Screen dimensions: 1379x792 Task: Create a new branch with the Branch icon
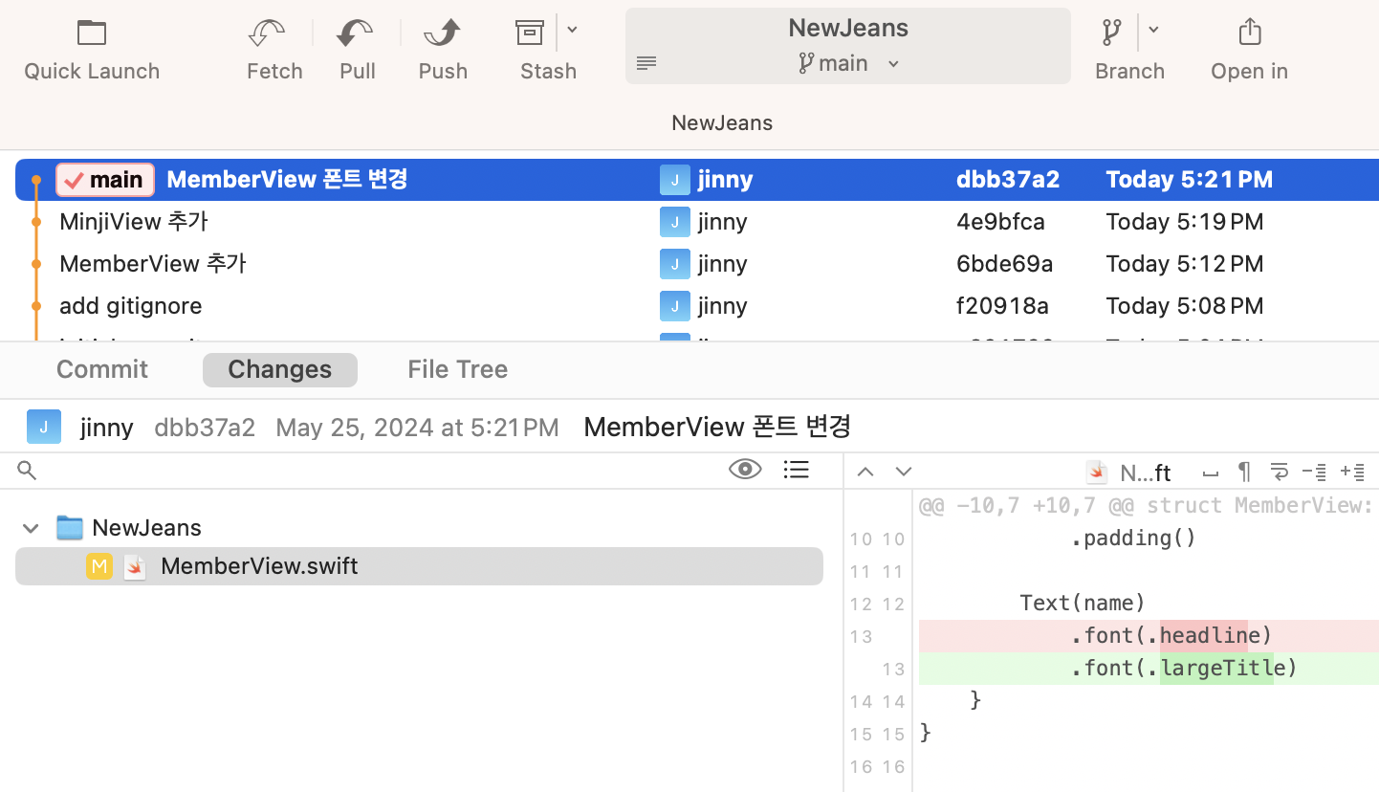pyautogui.click(x=1111, y=33)
